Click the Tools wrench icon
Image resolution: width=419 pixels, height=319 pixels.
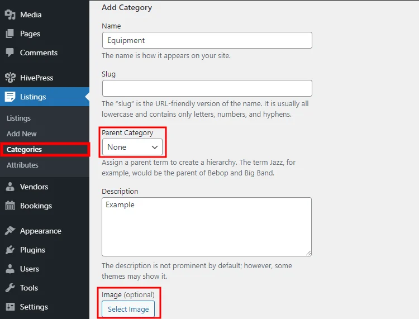point(10,288)
